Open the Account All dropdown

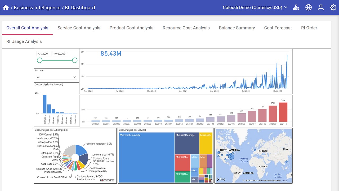point(56,77)
